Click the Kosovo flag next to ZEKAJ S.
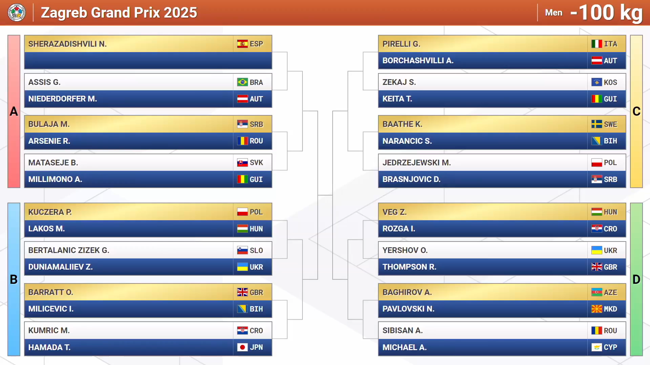 (596, 82)
